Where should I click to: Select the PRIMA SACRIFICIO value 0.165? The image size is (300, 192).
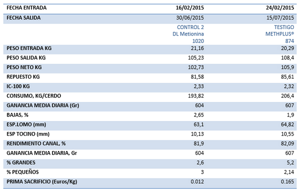pos(287,181)
